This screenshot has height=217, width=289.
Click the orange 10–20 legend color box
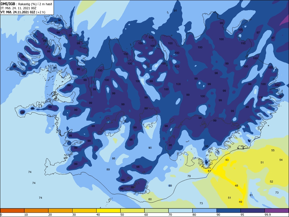tap(36, 211)
